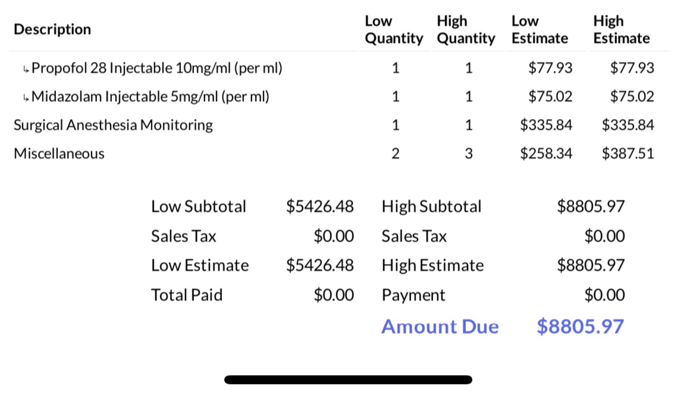Tap the iOS home indicator bar

point(348,379)
